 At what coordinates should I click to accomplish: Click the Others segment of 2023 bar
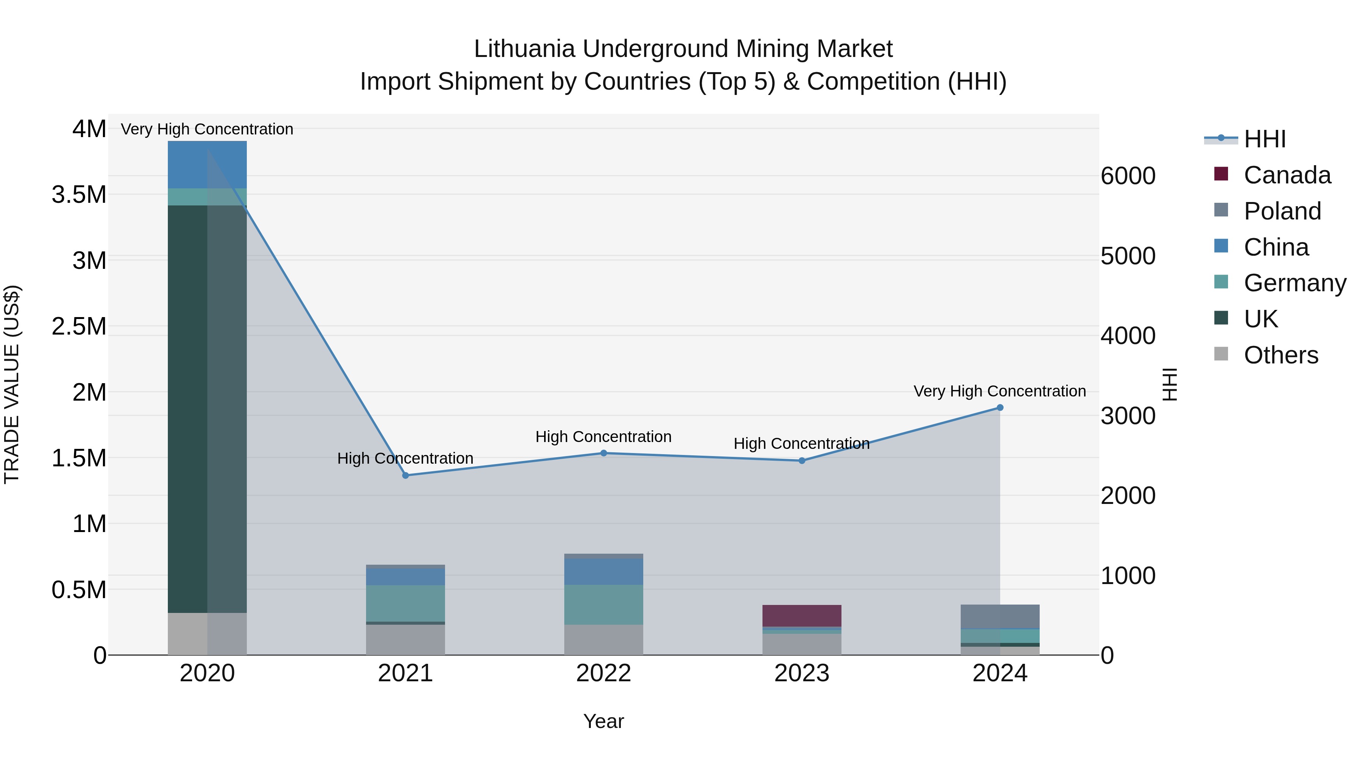(802, 644)
